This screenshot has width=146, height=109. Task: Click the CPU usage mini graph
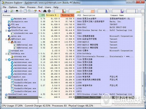[x=60, y=11]
